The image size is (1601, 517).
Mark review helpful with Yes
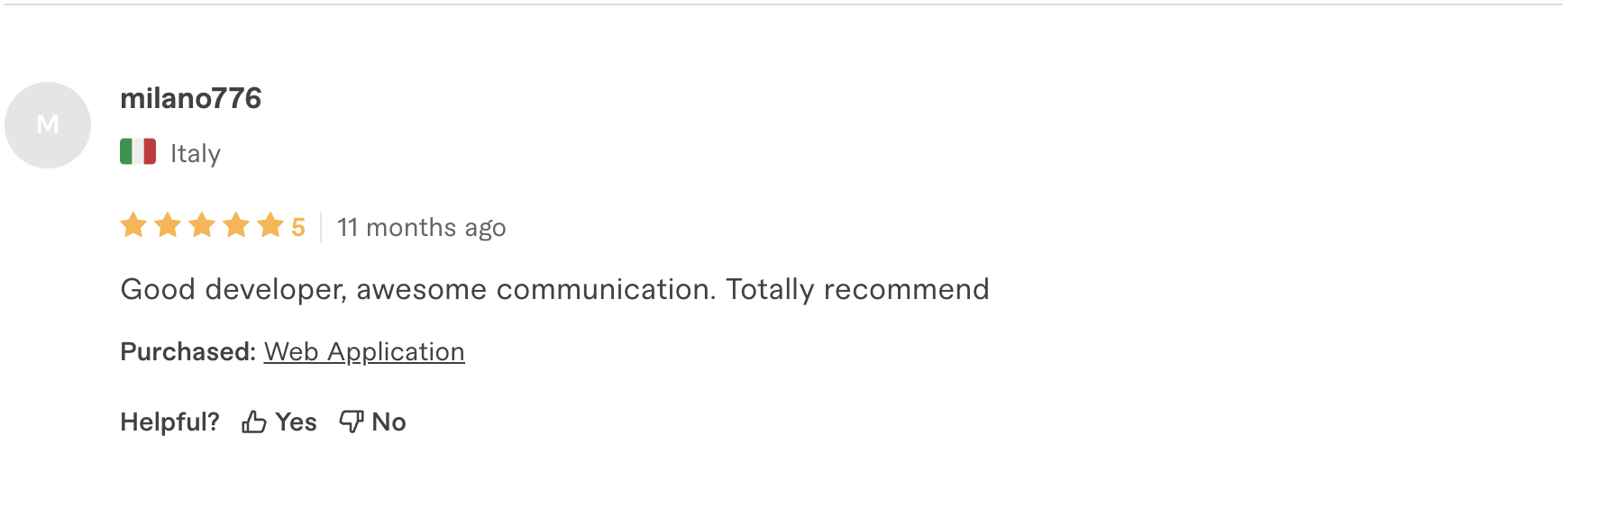tap(296, 422)
